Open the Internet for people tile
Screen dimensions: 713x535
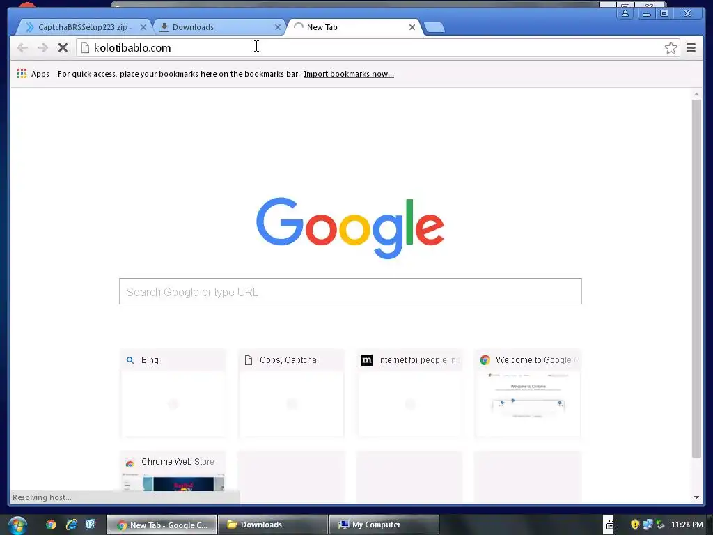click(x=409, y=393)
